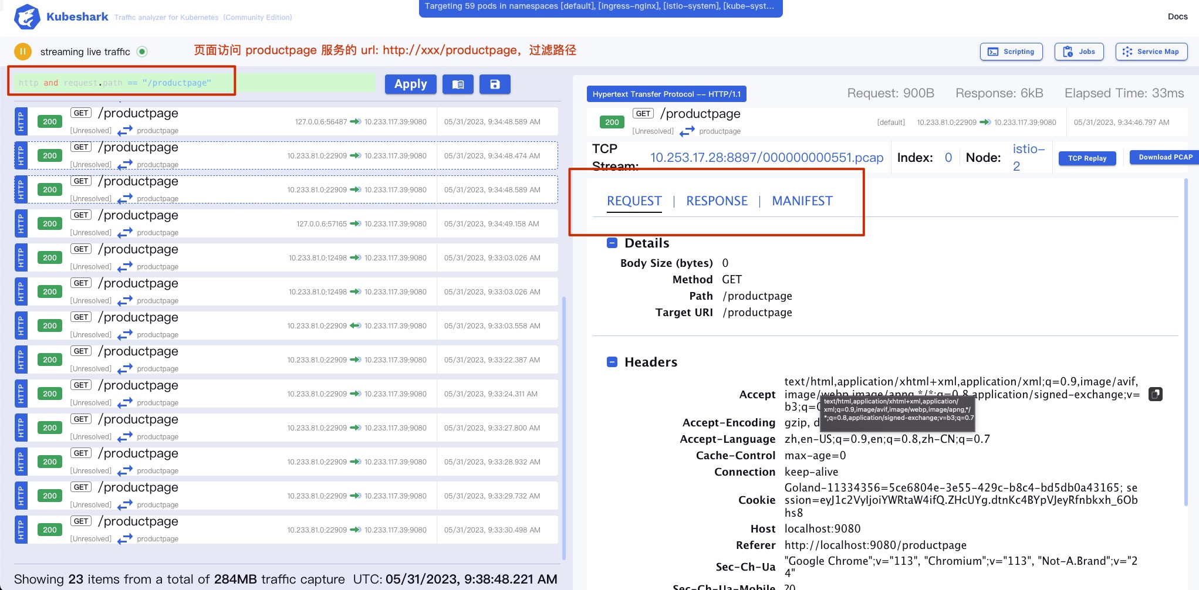Click the Kubeshark logo icon
This screenshot has width=1199, height=590.
27,17
